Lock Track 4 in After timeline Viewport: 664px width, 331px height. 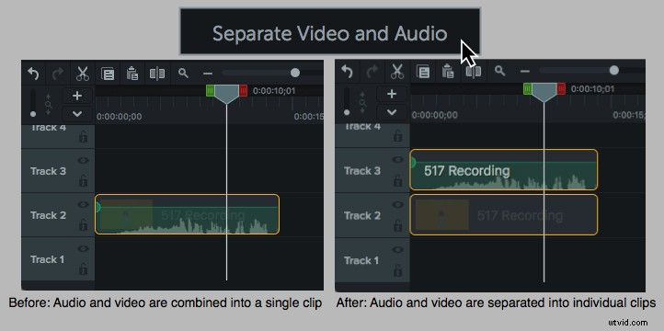[397, 136]
